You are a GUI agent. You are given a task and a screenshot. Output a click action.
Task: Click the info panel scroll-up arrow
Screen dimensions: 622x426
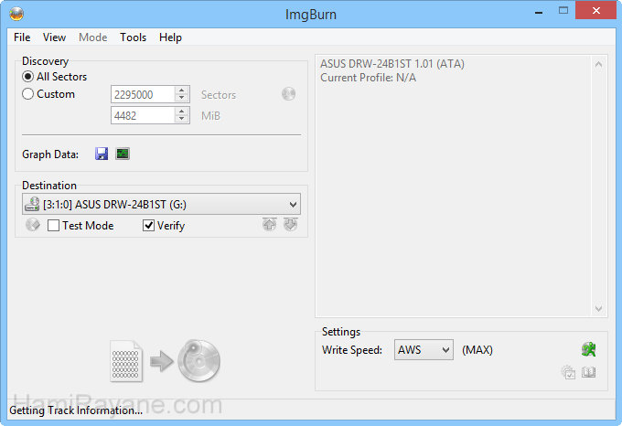598,64
